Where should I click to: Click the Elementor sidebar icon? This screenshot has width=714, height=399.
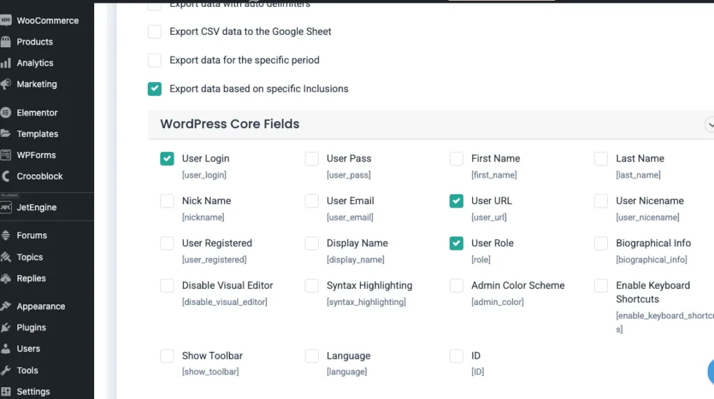point(6,113)
